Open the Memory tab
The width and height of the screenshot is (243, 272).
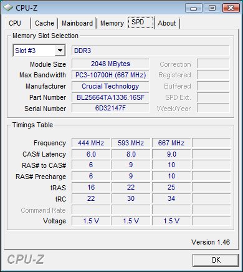pyautogui.click(x=112, y=23)
